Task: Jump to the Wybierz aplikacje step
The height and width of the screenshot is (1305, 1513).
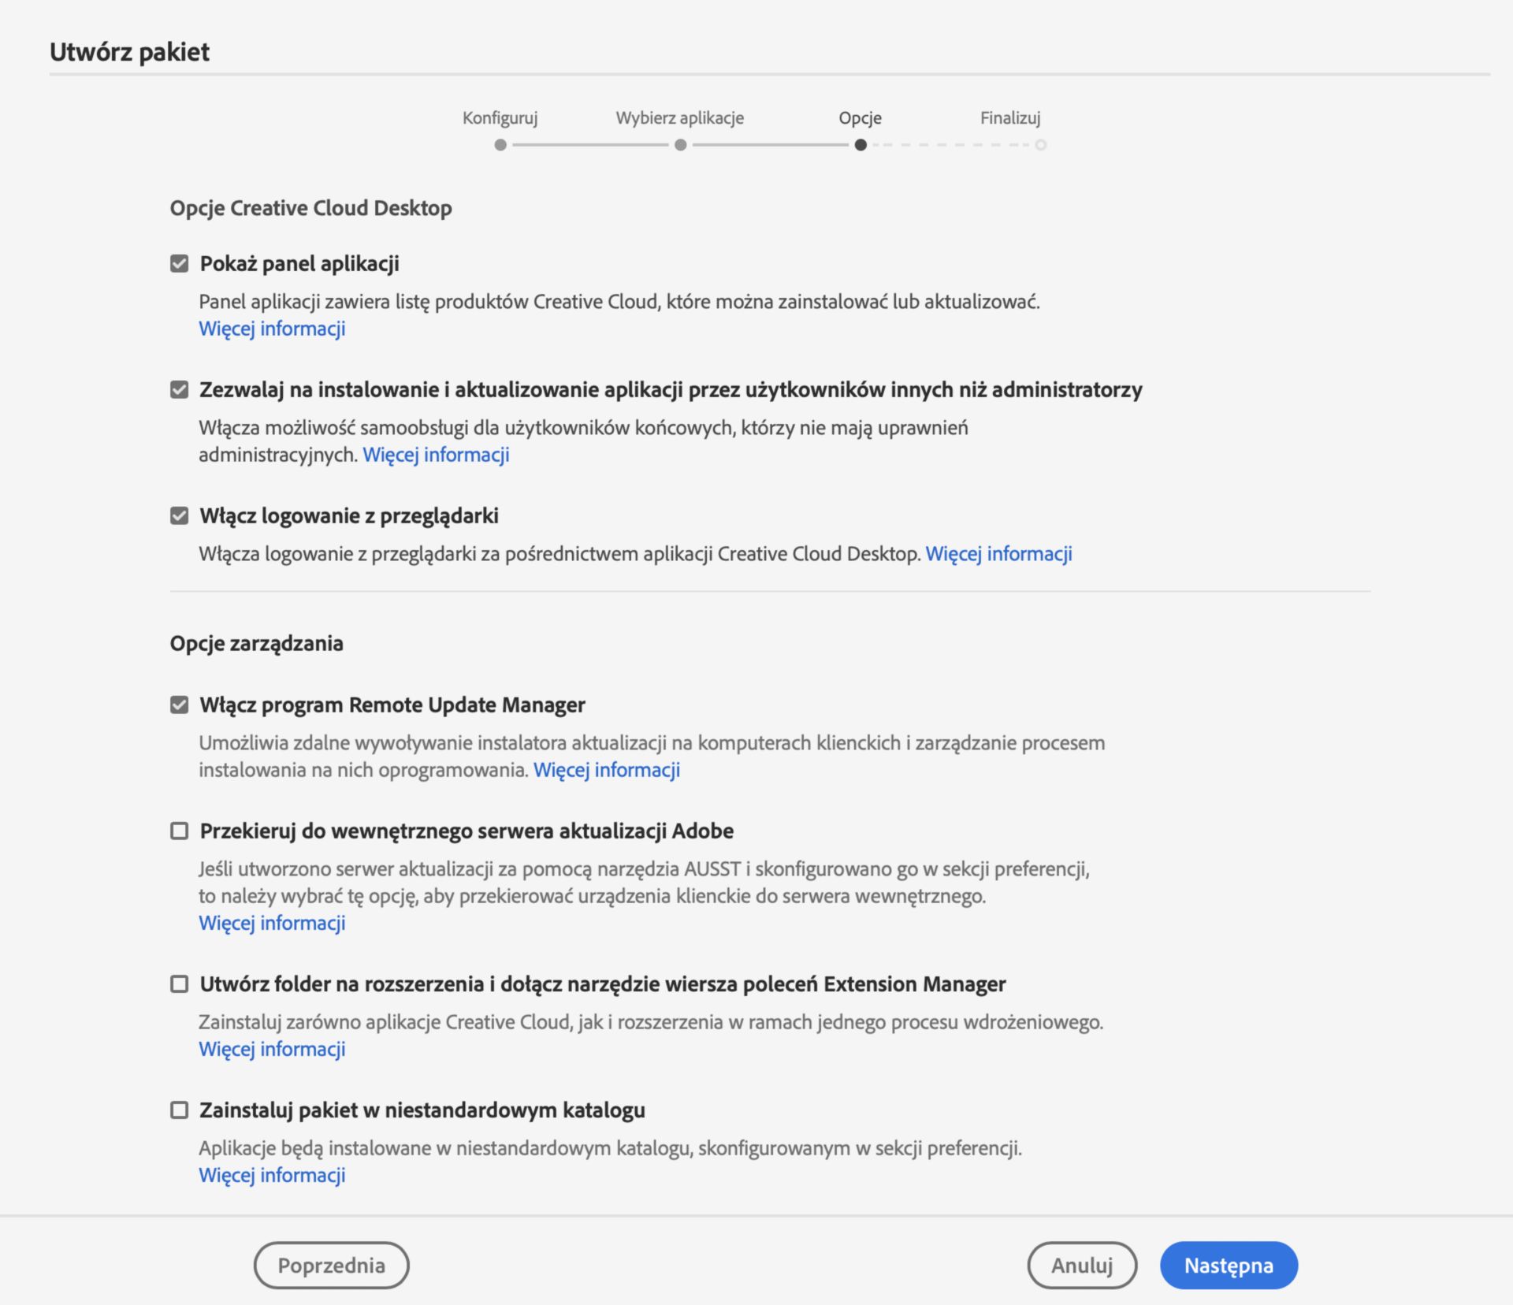Action: click(680, 145)
